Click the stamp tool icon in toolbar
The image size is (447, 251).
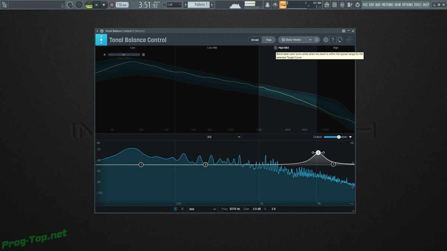[267, 5]
